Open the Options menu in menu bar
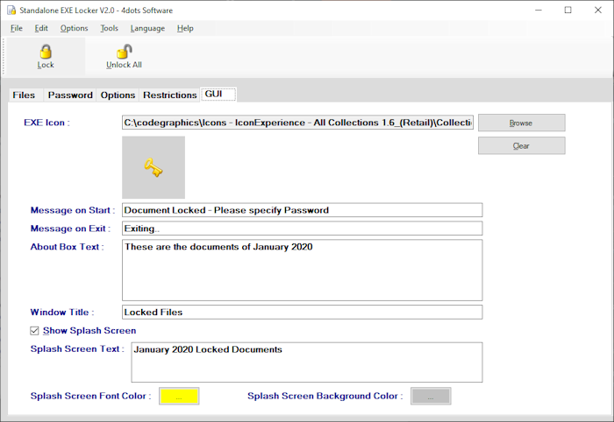The width and height of the screenshot is (614, 422). point(74,28)
